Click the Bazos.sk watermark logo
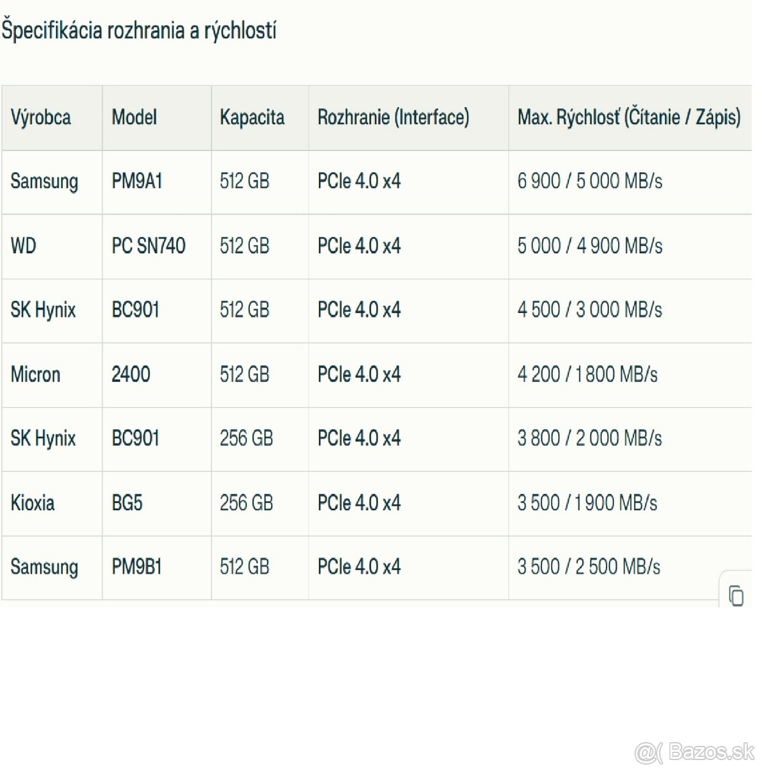 click(694, 751)
